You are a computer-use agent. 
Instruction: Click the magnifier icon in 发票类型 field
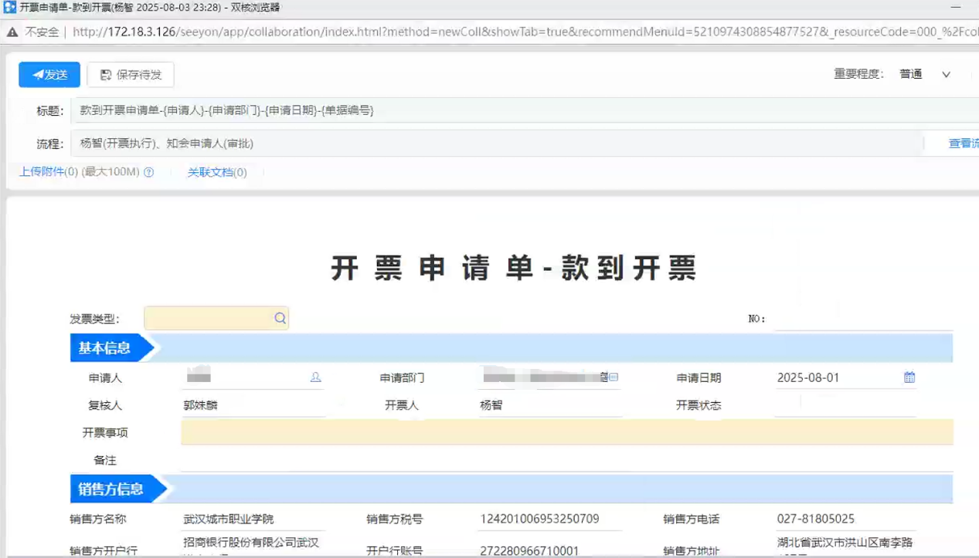tap(280, 318)
